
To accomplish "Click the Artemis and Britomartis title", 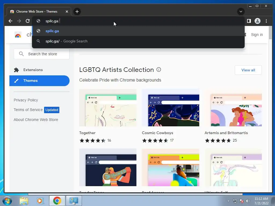I will [x=226, y=133].
